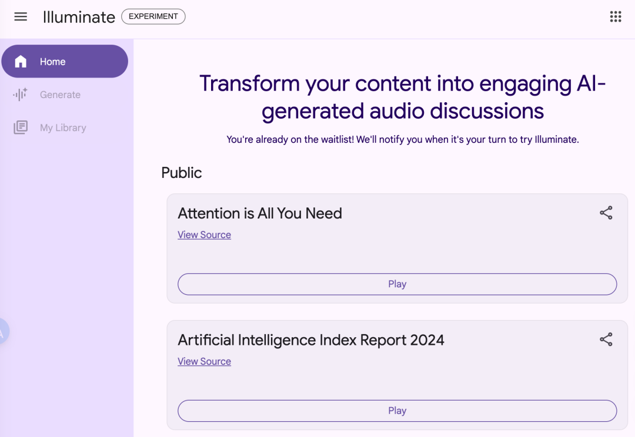
Task: Click the Attention is All You Need title
Action: (x=260, y=213)
